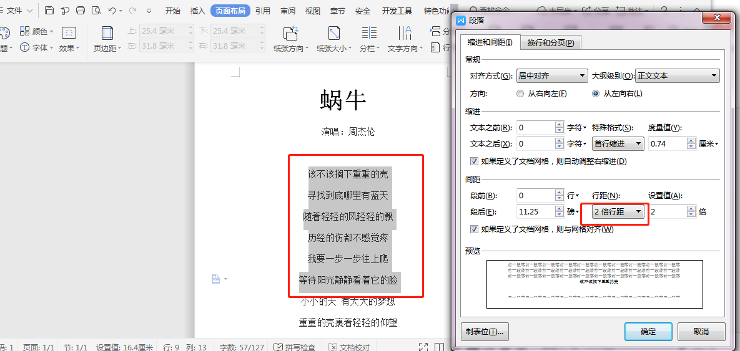Open the 特殊格式 first-line indent dropdown

point(618,143)
